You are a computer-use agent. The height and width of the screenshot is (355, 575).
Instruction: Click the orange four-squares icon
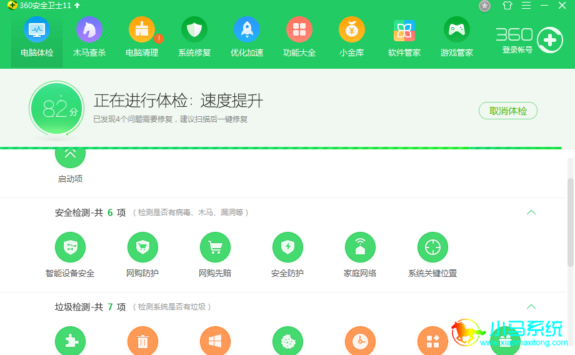pos(432,341)
